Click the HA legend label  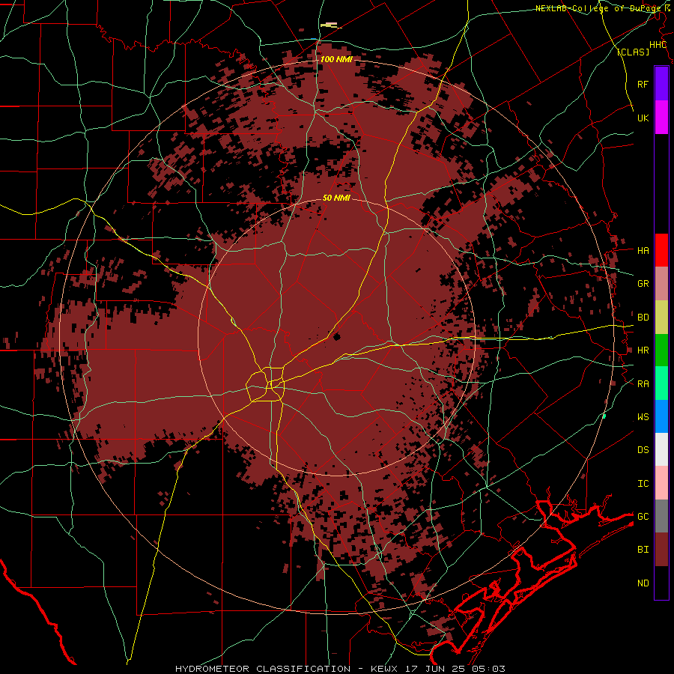pyautogui.click(x=643, y=251)
